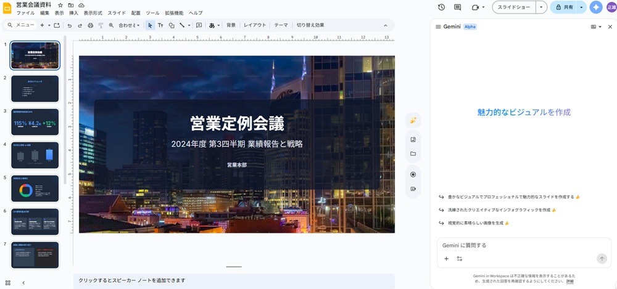Click the record slideshow side icon
Image resolution: width=617 pixels, height=289 pixels.
point(413,174)
